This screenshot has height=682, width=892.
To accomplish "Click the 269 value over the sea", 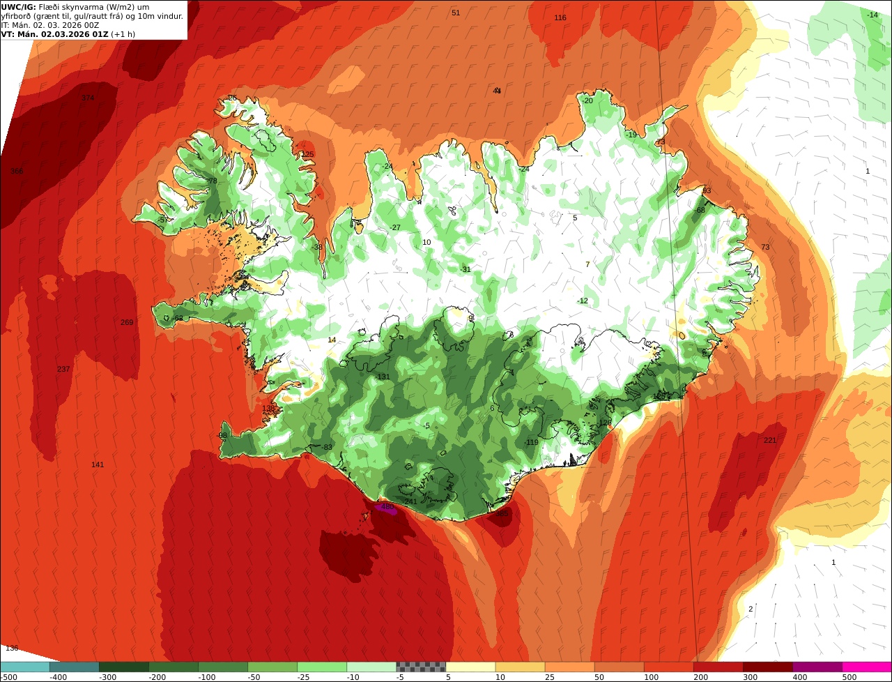I will tap(127, 323).
